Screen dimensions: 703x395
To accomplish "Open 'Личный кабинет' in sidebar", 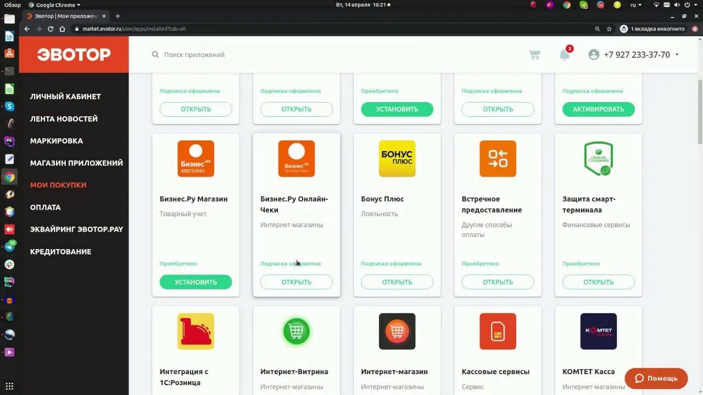I will click(65, 97).
